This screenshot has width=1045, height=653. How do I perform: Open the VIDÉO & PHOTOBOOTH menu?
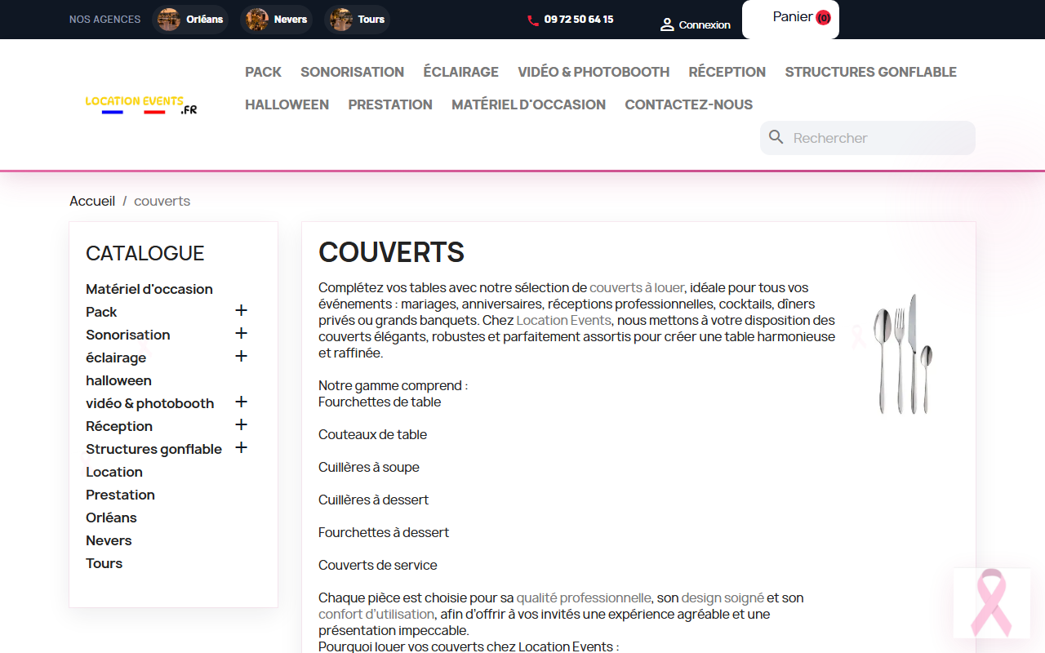point(594,72)
